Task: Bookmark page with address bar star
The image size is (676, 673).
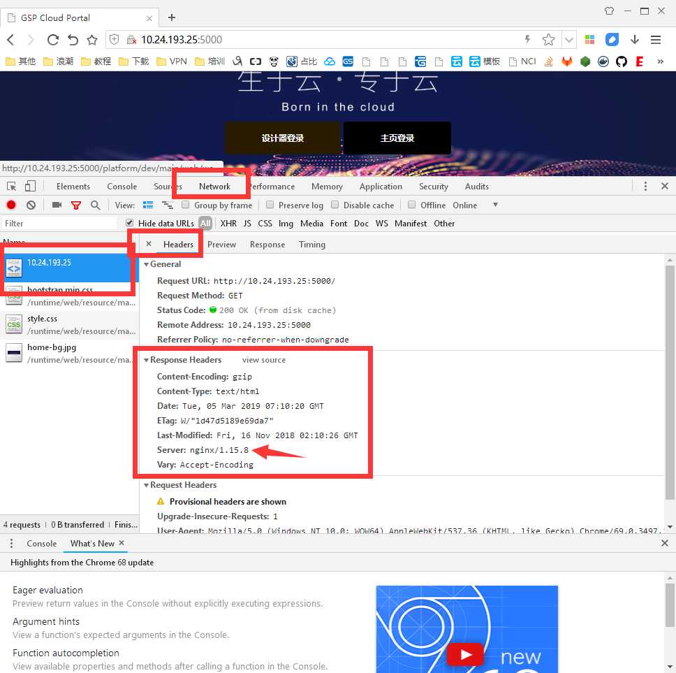Action: 548,40
